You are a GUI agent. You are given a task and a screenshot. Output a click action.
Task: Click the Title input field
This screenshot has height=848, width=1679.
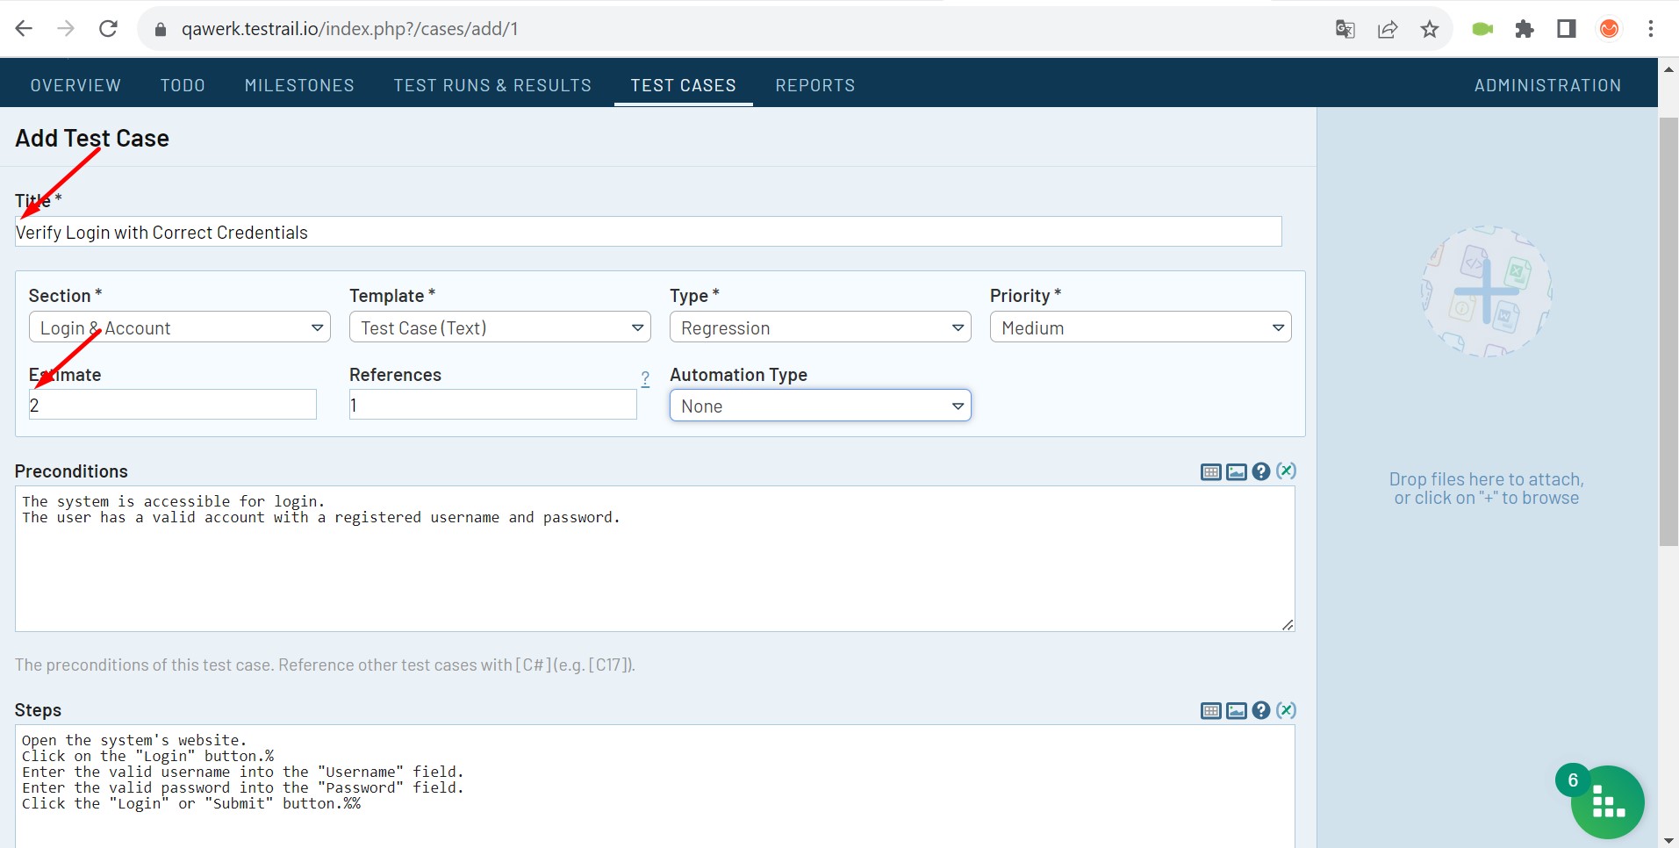[649, 232]
